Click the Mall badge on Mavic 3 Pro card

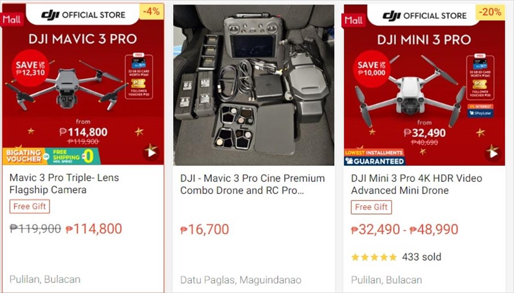[x=12, y=20]
